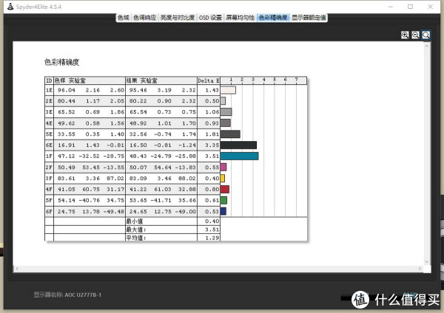Click the vertical scrollbar up arrow
The image size is (444, 313).
click(427, 45)
